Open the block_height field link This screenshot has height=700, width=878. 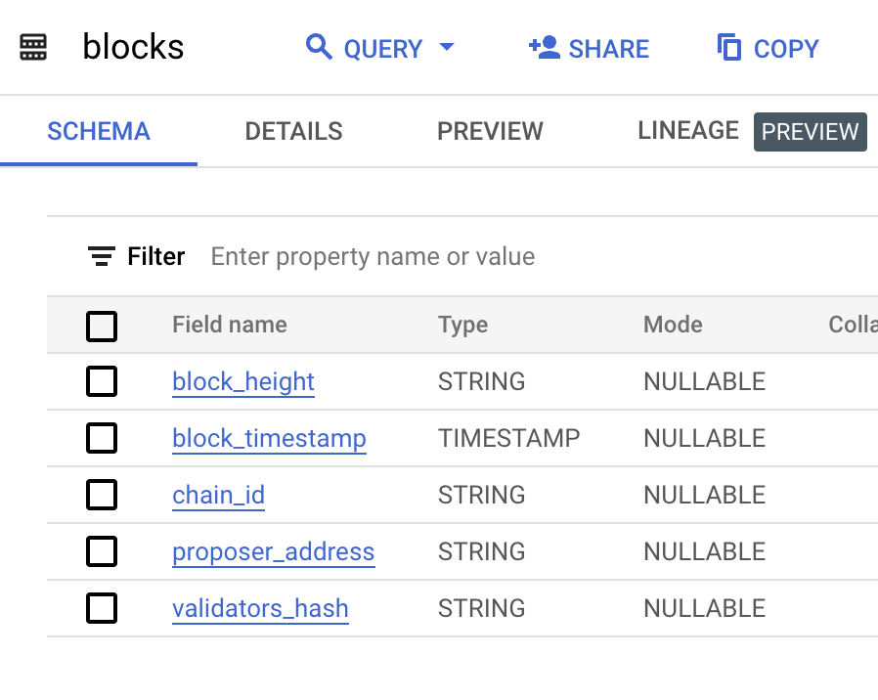(x=243, y=381)
